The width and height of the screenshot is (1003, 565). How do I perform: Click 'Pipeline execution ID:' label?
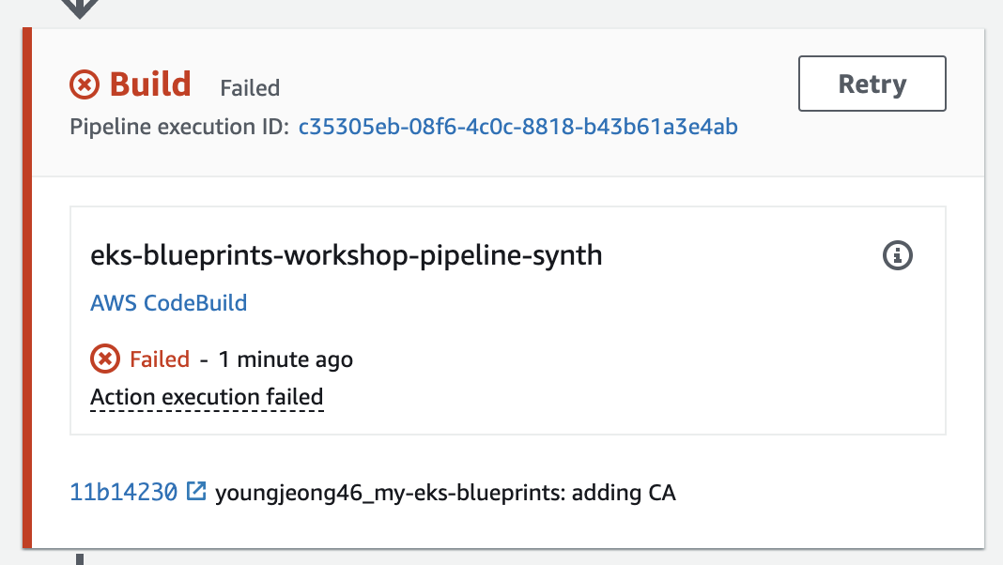click(178, 127)
